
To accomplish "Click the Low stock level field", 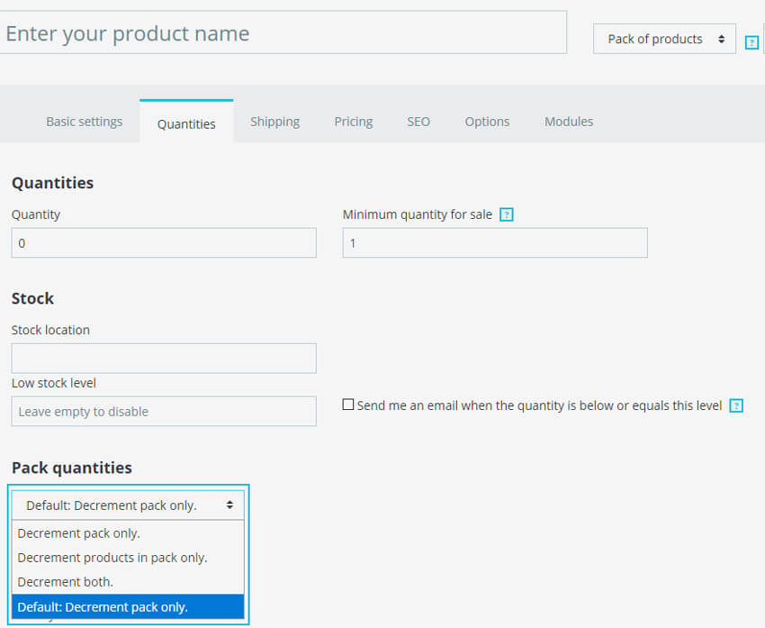I will (163, 411).
